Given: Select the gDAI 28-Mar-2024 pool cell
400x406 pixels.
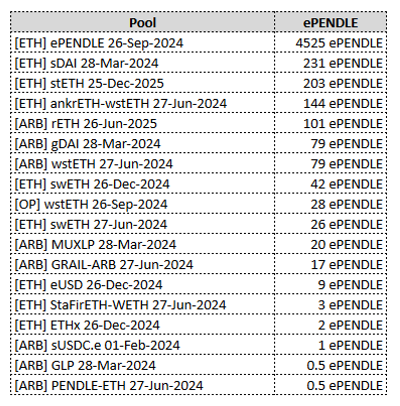Looking at the screenshot, I should click(88, 144).
